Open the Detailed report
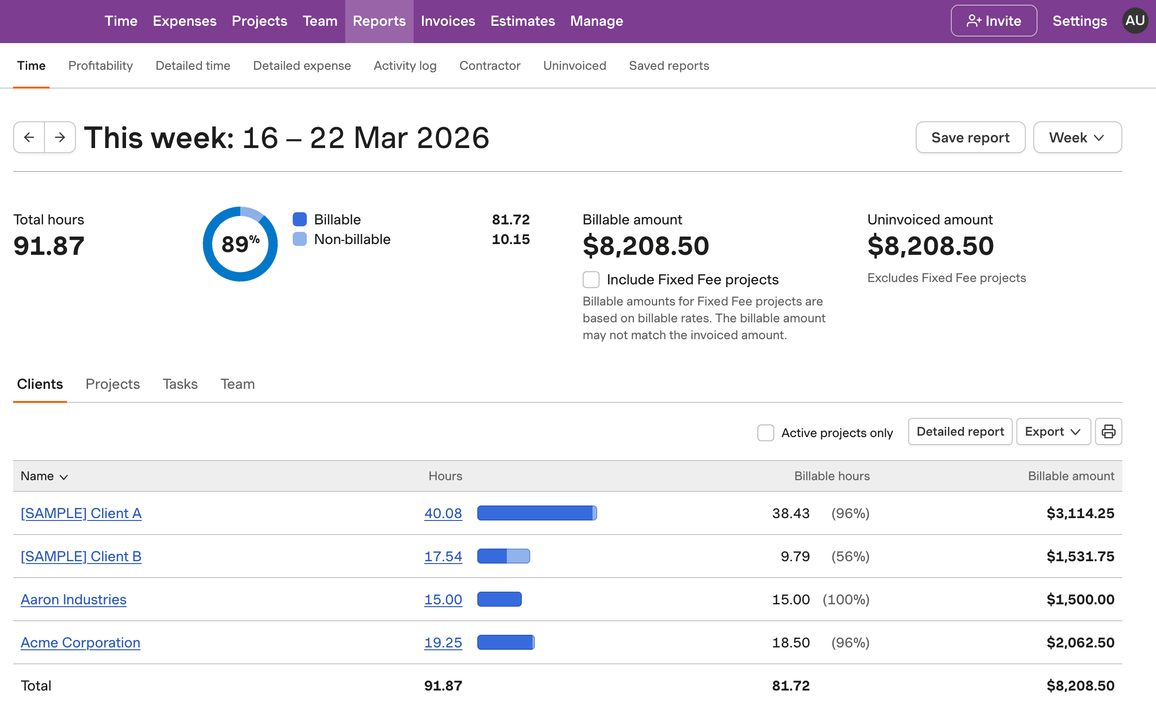Image resolution: width=1156 pixels, height=728 pixels. 960,431
